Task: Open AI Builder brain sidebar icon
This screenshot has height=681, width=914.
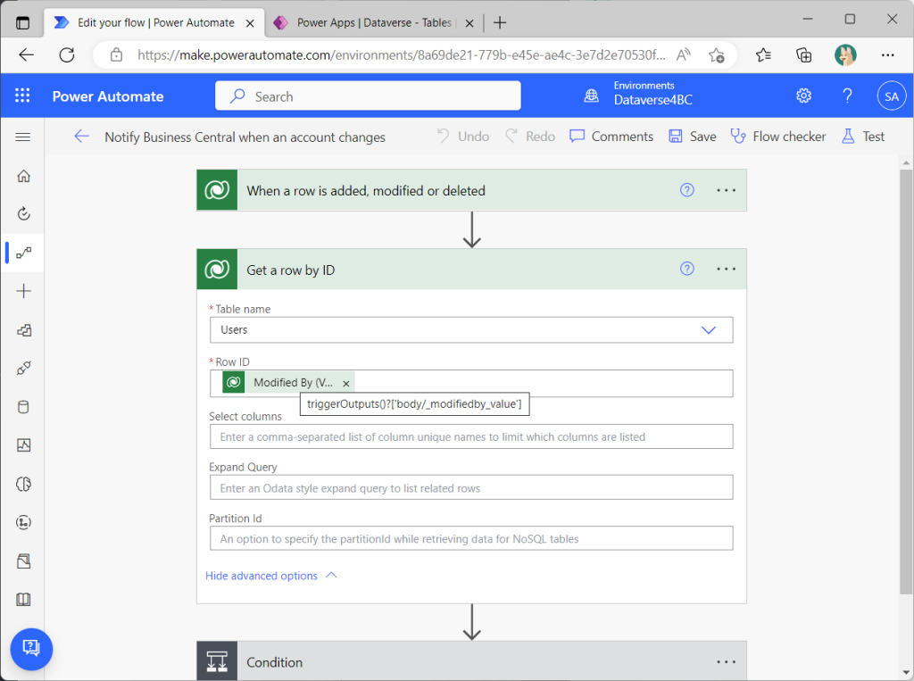Action: pyautogui.click(x=23, y=484)
